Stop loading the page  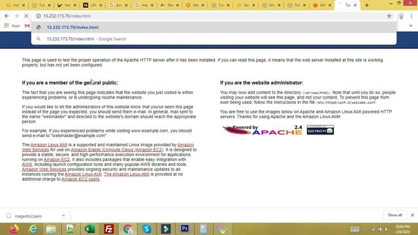tap(26, 16)
